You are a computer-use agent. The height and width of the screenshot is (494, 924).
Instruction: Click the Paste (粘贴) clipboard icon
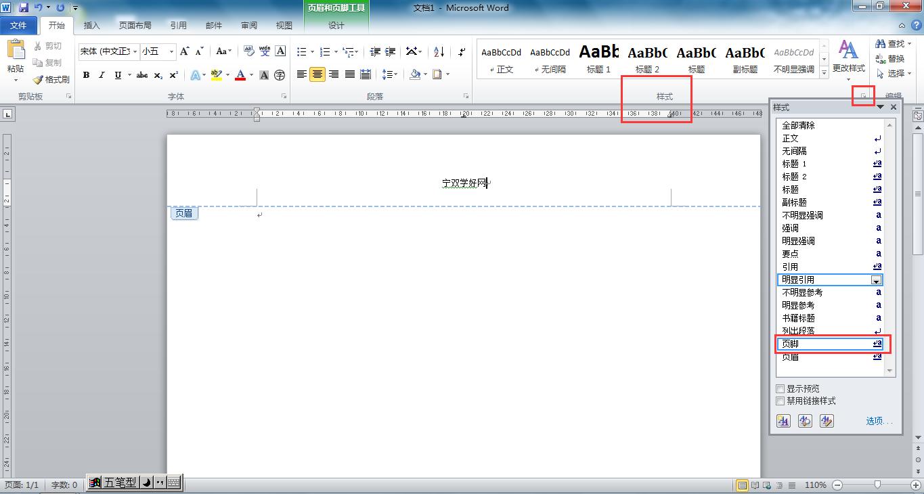click(x=15, y=51)
